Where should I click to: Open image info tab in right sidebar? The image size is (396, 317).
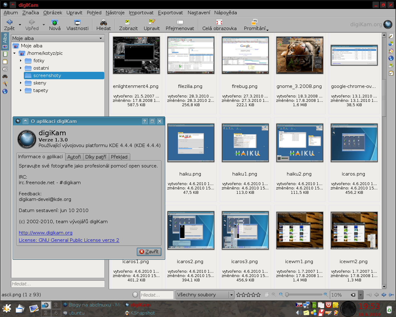(391, 44)
